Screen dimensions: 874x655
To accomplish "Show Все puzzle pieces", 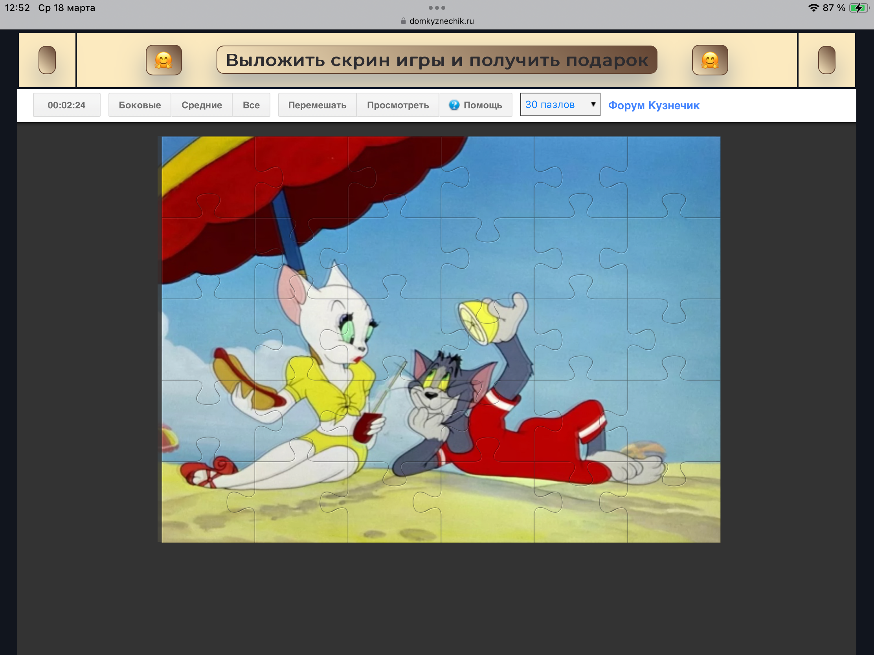I will point(251,105).
